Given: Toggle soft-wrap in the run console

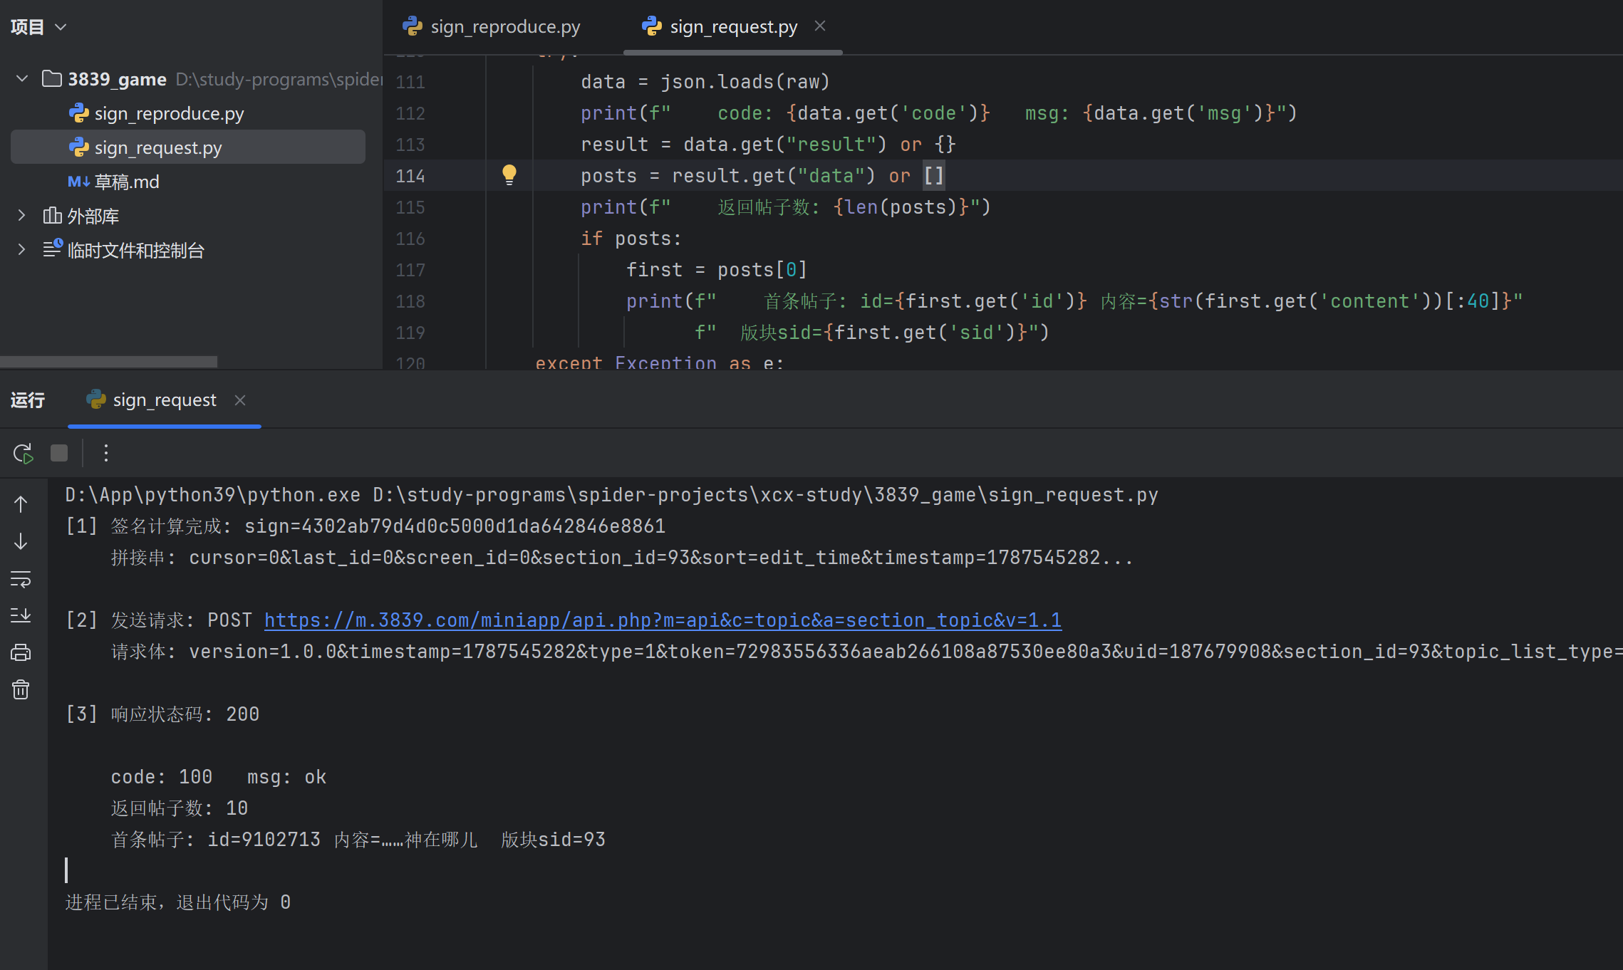Looking at the screenshot, I should [21, 579].
